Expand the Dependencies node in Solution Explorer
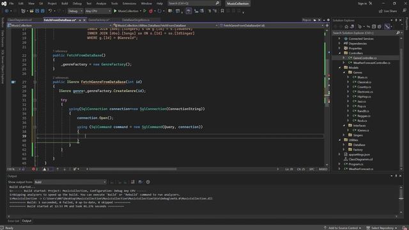Screen dimensions: 409x230 [339, 43]
